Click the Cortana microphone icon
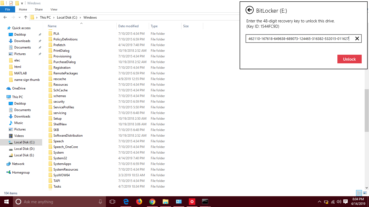Screen dimensions: 369x207 click(x=100, y=202)
